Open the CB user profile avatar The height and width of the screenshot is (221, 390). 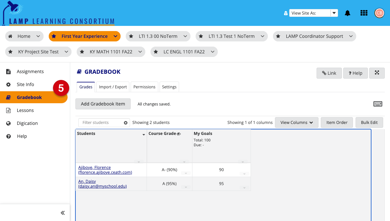(379, 13)
